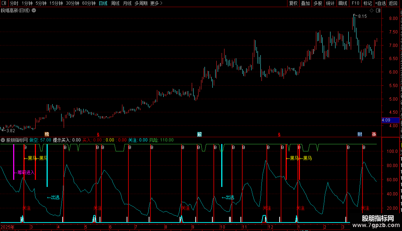Open the 画线 drawing tools

[x=343, y=3]
